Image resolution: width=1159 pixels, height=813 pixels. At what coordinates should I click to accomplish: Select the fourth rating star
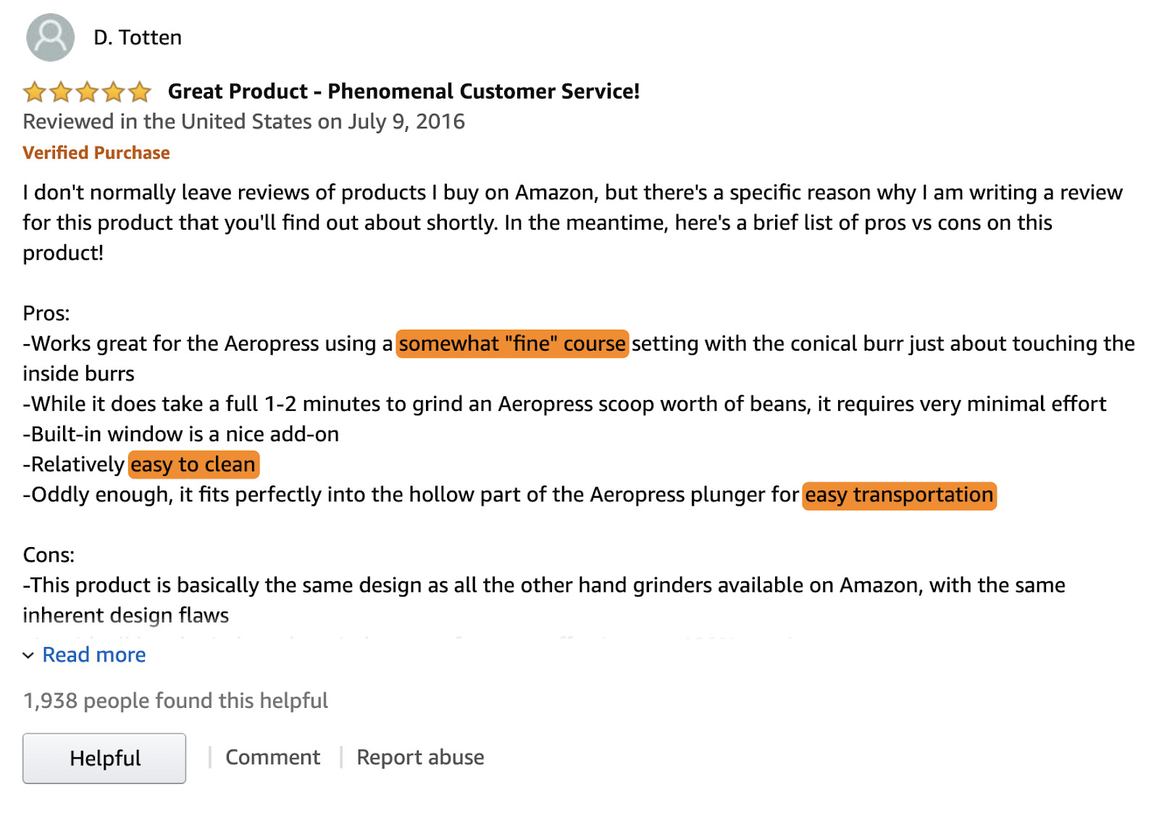click(114, 91)
